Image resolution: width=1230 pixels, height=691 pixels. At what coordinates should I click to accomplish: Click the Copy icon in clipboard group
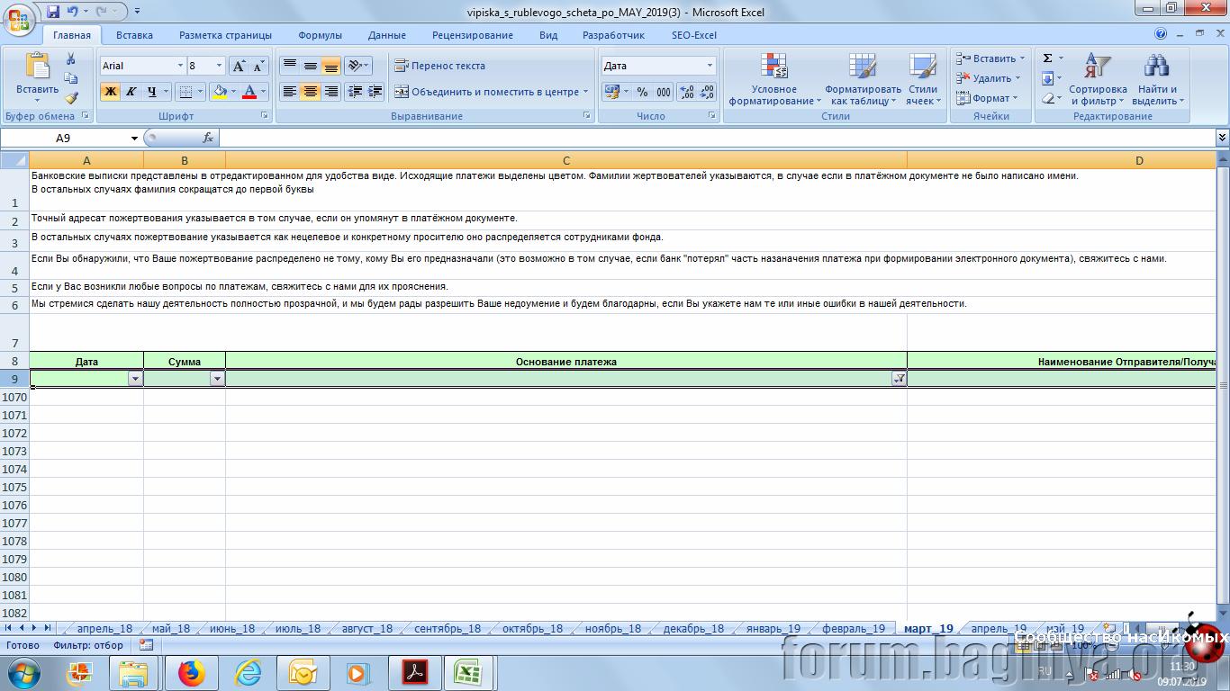pyautogui.click(x=71, y=78)
